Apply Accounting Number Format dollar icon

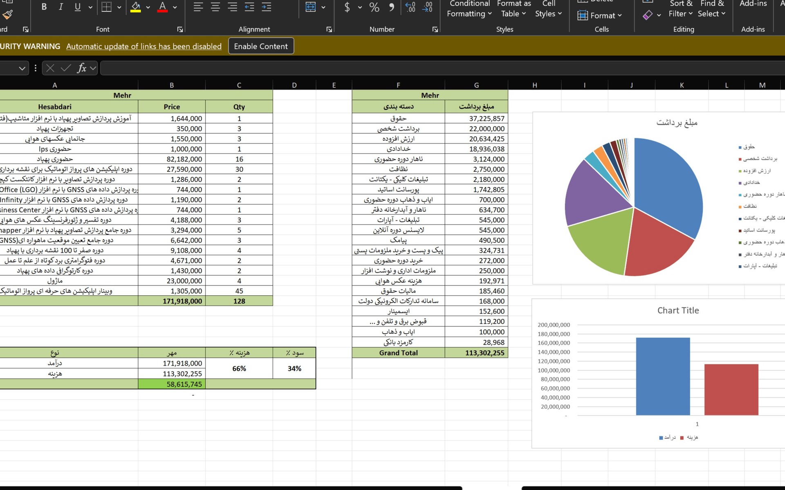347,7
